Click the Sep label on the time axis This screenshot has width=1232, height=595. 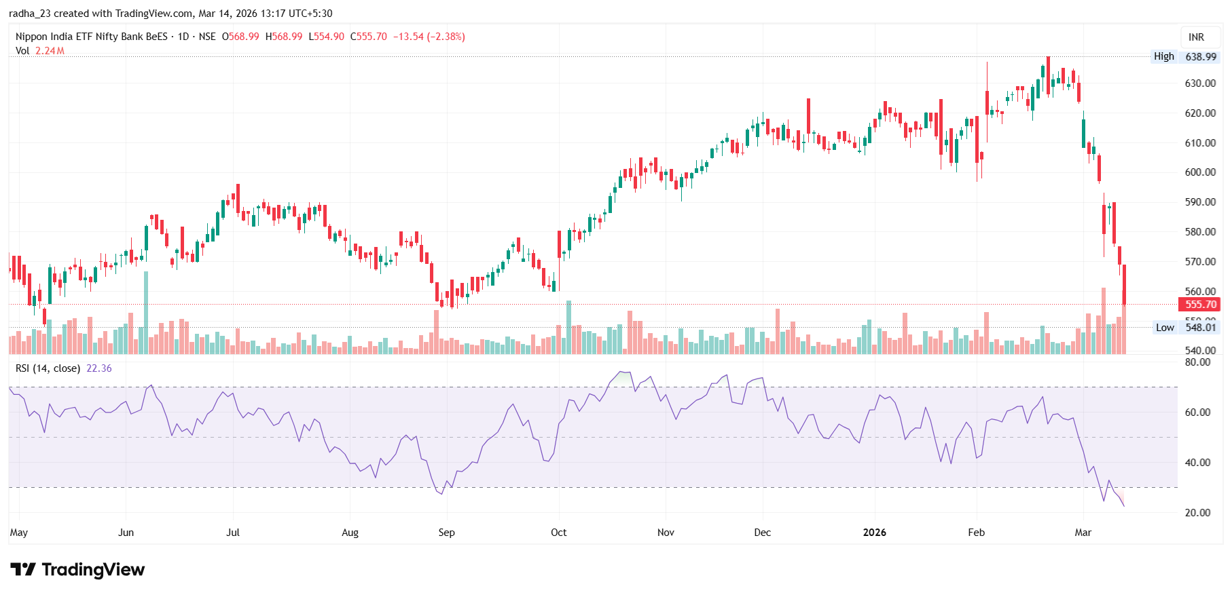pyautogui.click(x=447, y=533)
